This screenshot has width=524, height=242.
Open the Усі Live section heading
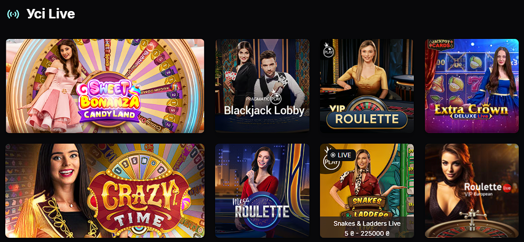click(x=51, y=14)
